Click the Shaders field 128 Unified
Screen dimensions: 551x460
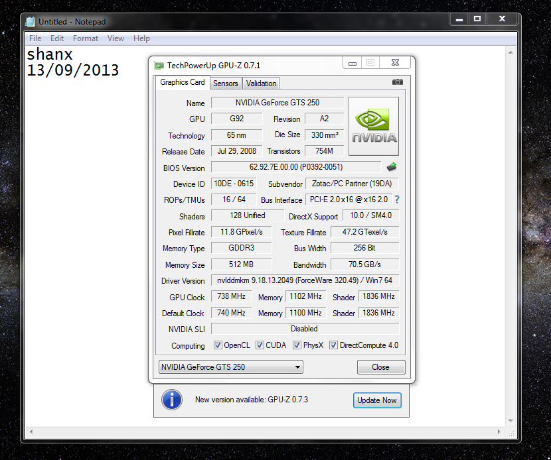[x=248, y=215]
